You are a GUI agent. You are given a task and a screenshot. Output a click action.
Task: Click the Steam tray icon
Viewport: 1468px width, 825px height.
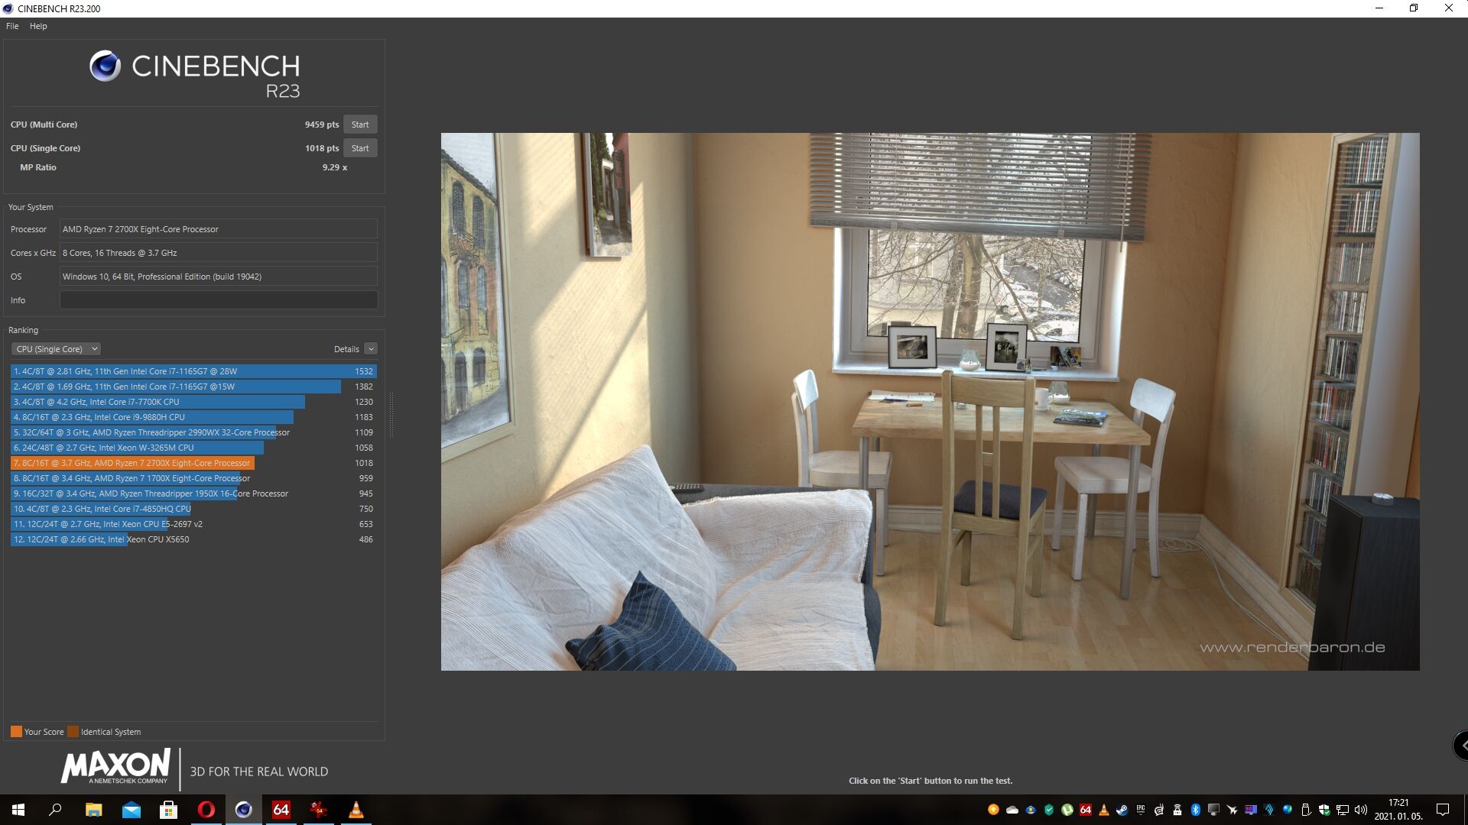coord(1122,810)
